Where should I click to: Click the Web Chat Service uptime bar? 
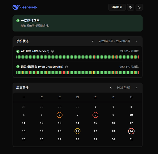[x=78, y=73]
